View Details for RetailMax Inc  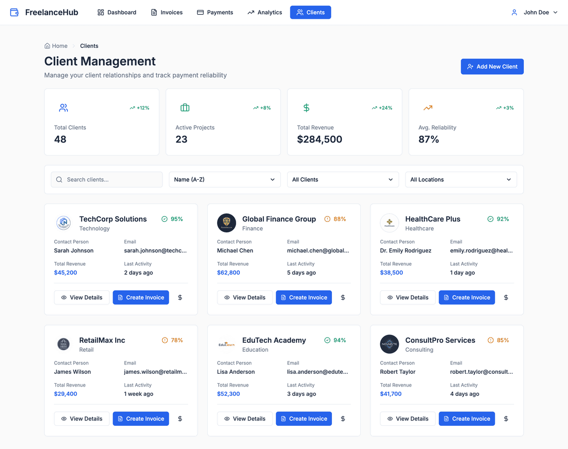(82, 419)
